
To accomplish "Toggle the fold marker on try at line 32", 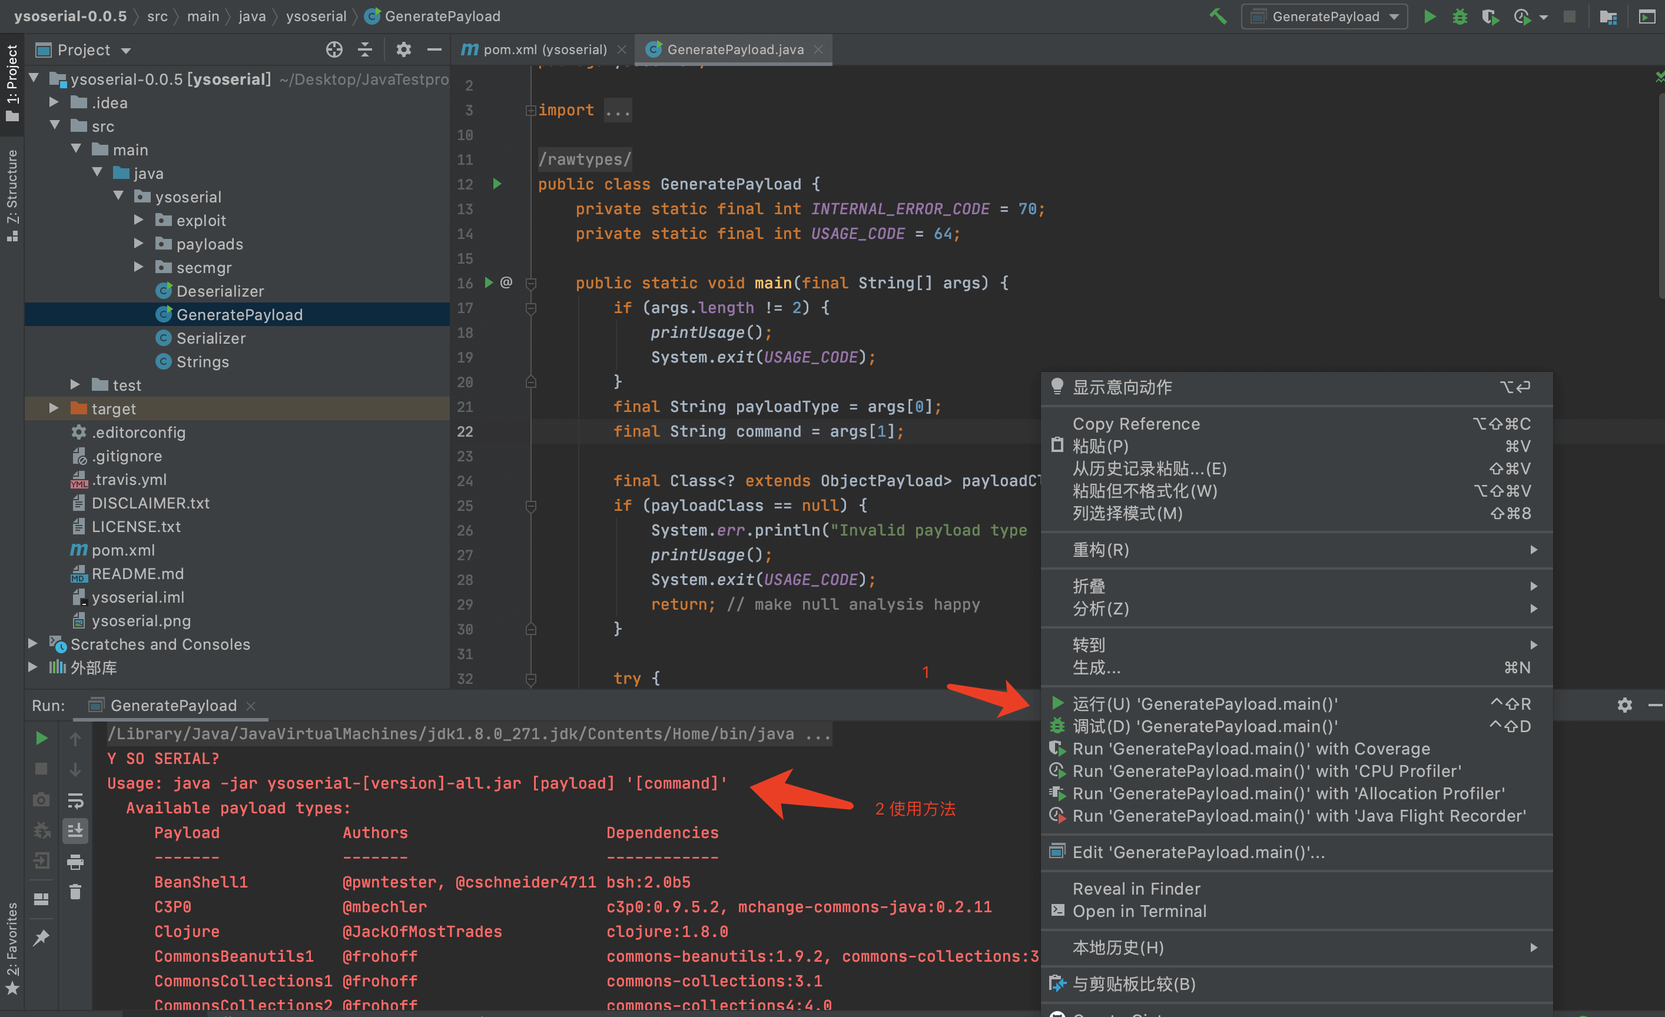I will (531, 678).
